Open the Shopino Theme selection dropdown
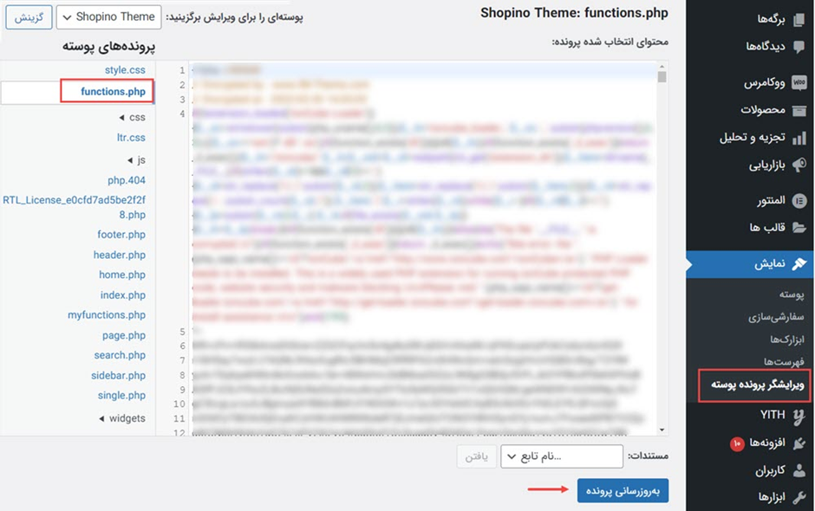 108,17
